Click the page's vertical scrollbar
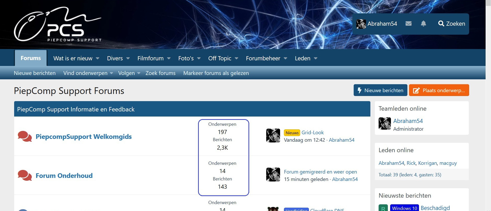491x211 pixels. [x=488, y=103]
